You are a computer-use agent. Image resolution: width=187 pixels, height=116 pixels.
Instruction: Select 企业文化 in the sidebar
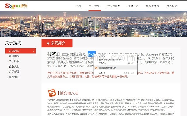(14, 66)
